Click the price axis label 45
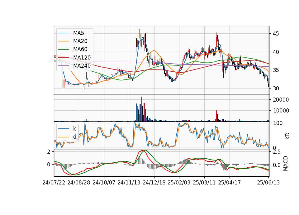The width and height of the screenshot is (299, 215). point(276,34)
